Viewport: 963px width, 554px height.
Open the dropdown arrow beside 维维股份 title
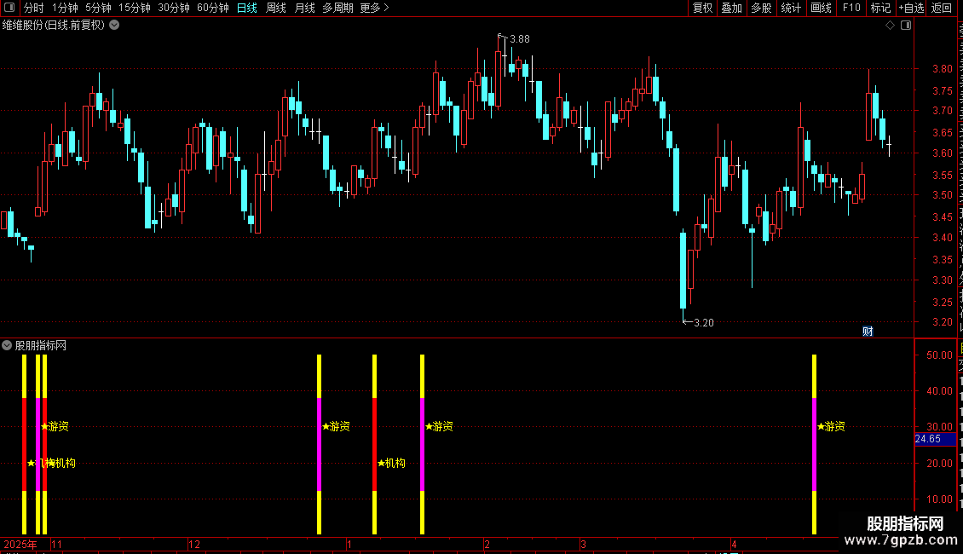tap(114, 26)
